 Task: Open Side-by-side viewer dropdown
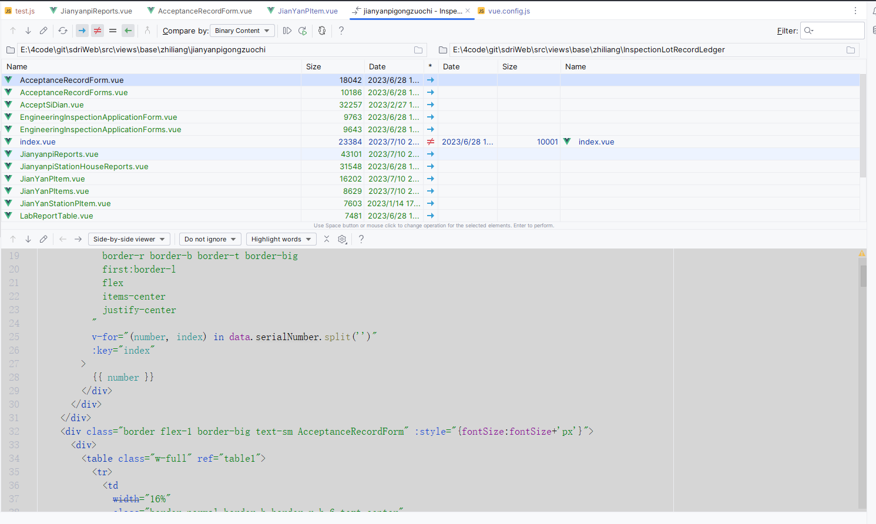tap(129, 239)
